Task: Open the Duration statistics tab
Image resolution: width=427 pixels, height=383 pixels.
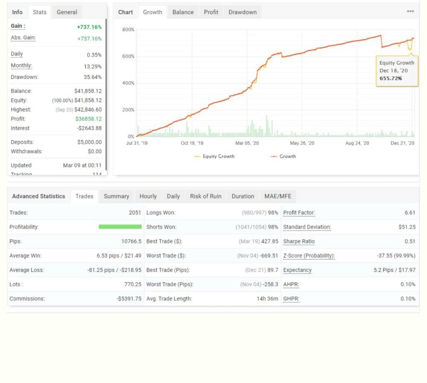Action: 243,196
